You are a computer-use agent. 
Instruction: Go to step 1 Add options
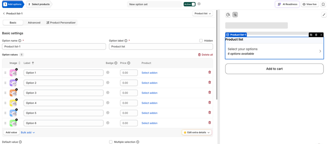click(x=13, y=4)
